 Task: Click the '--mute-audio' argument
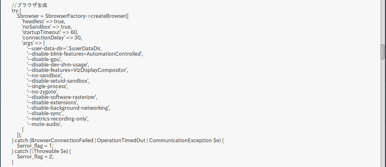44,124
